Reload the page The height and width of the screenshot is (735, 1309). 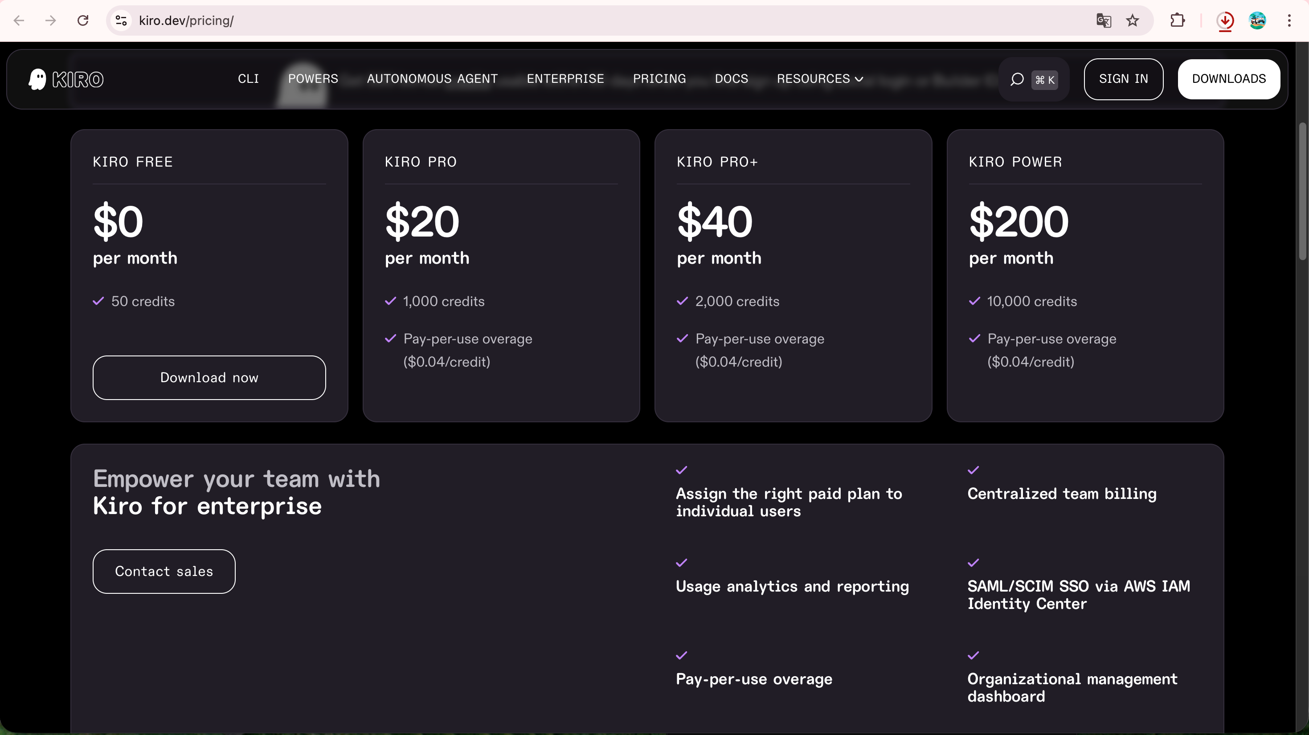click(x=83, y=20)
